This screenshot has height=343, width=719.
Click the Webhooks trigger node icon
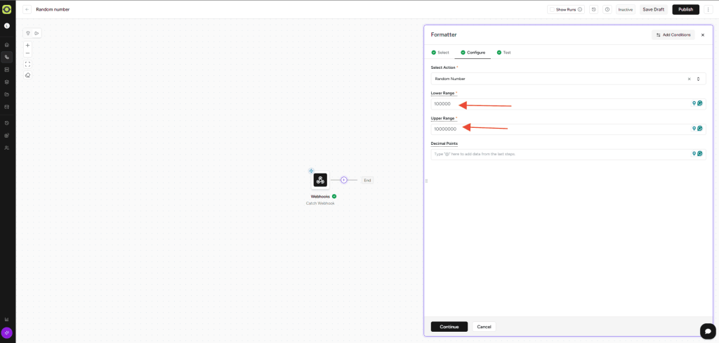coord(320,180)
